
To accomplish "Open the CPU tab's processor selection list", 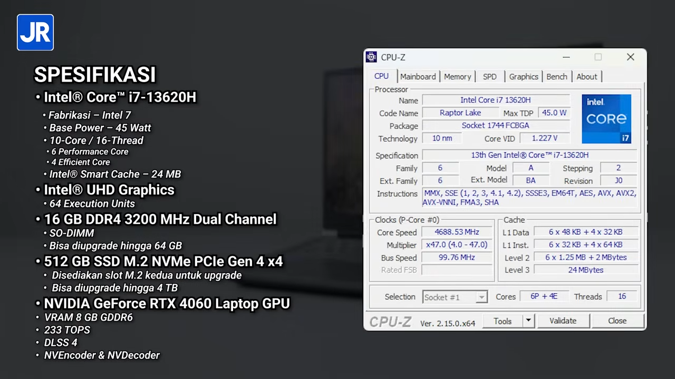I will click(x=455, y=297).
